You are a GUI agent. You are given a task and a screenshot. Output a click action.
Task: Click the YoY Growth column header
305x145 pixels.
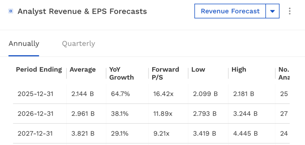click(122, 73)
